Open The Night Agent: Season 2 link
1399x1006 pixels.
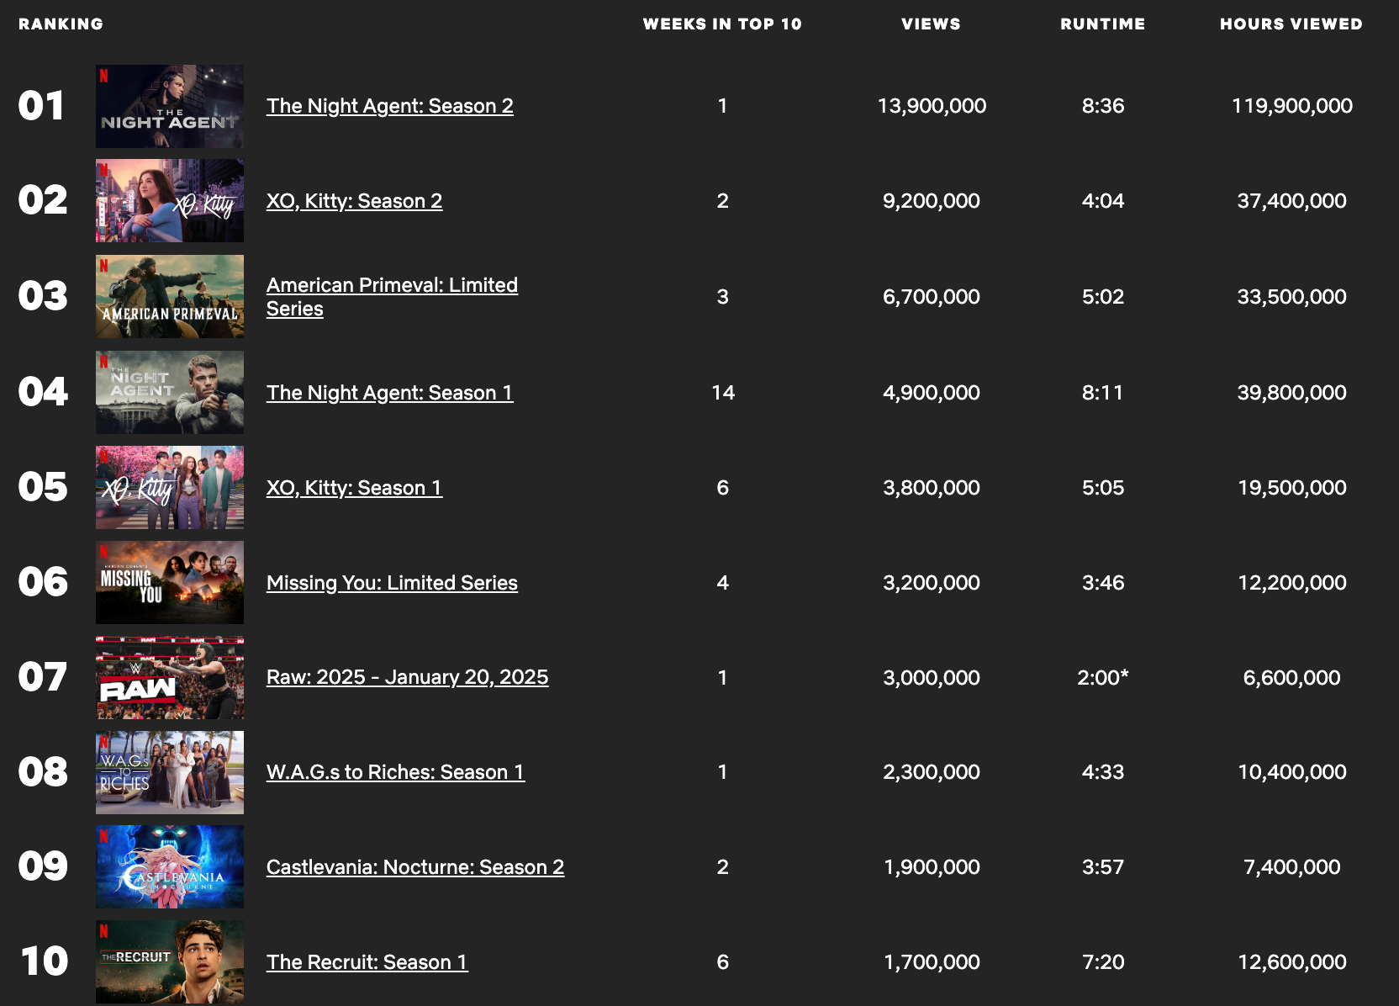point(389,106)
